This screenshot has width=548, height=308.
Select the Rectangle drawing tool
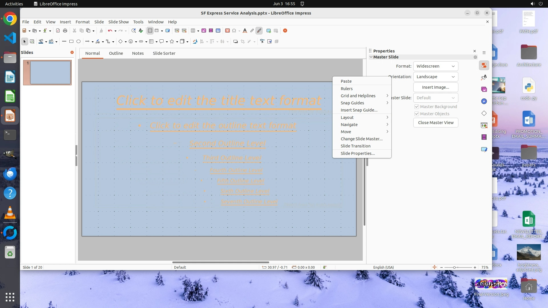[71, 42]
